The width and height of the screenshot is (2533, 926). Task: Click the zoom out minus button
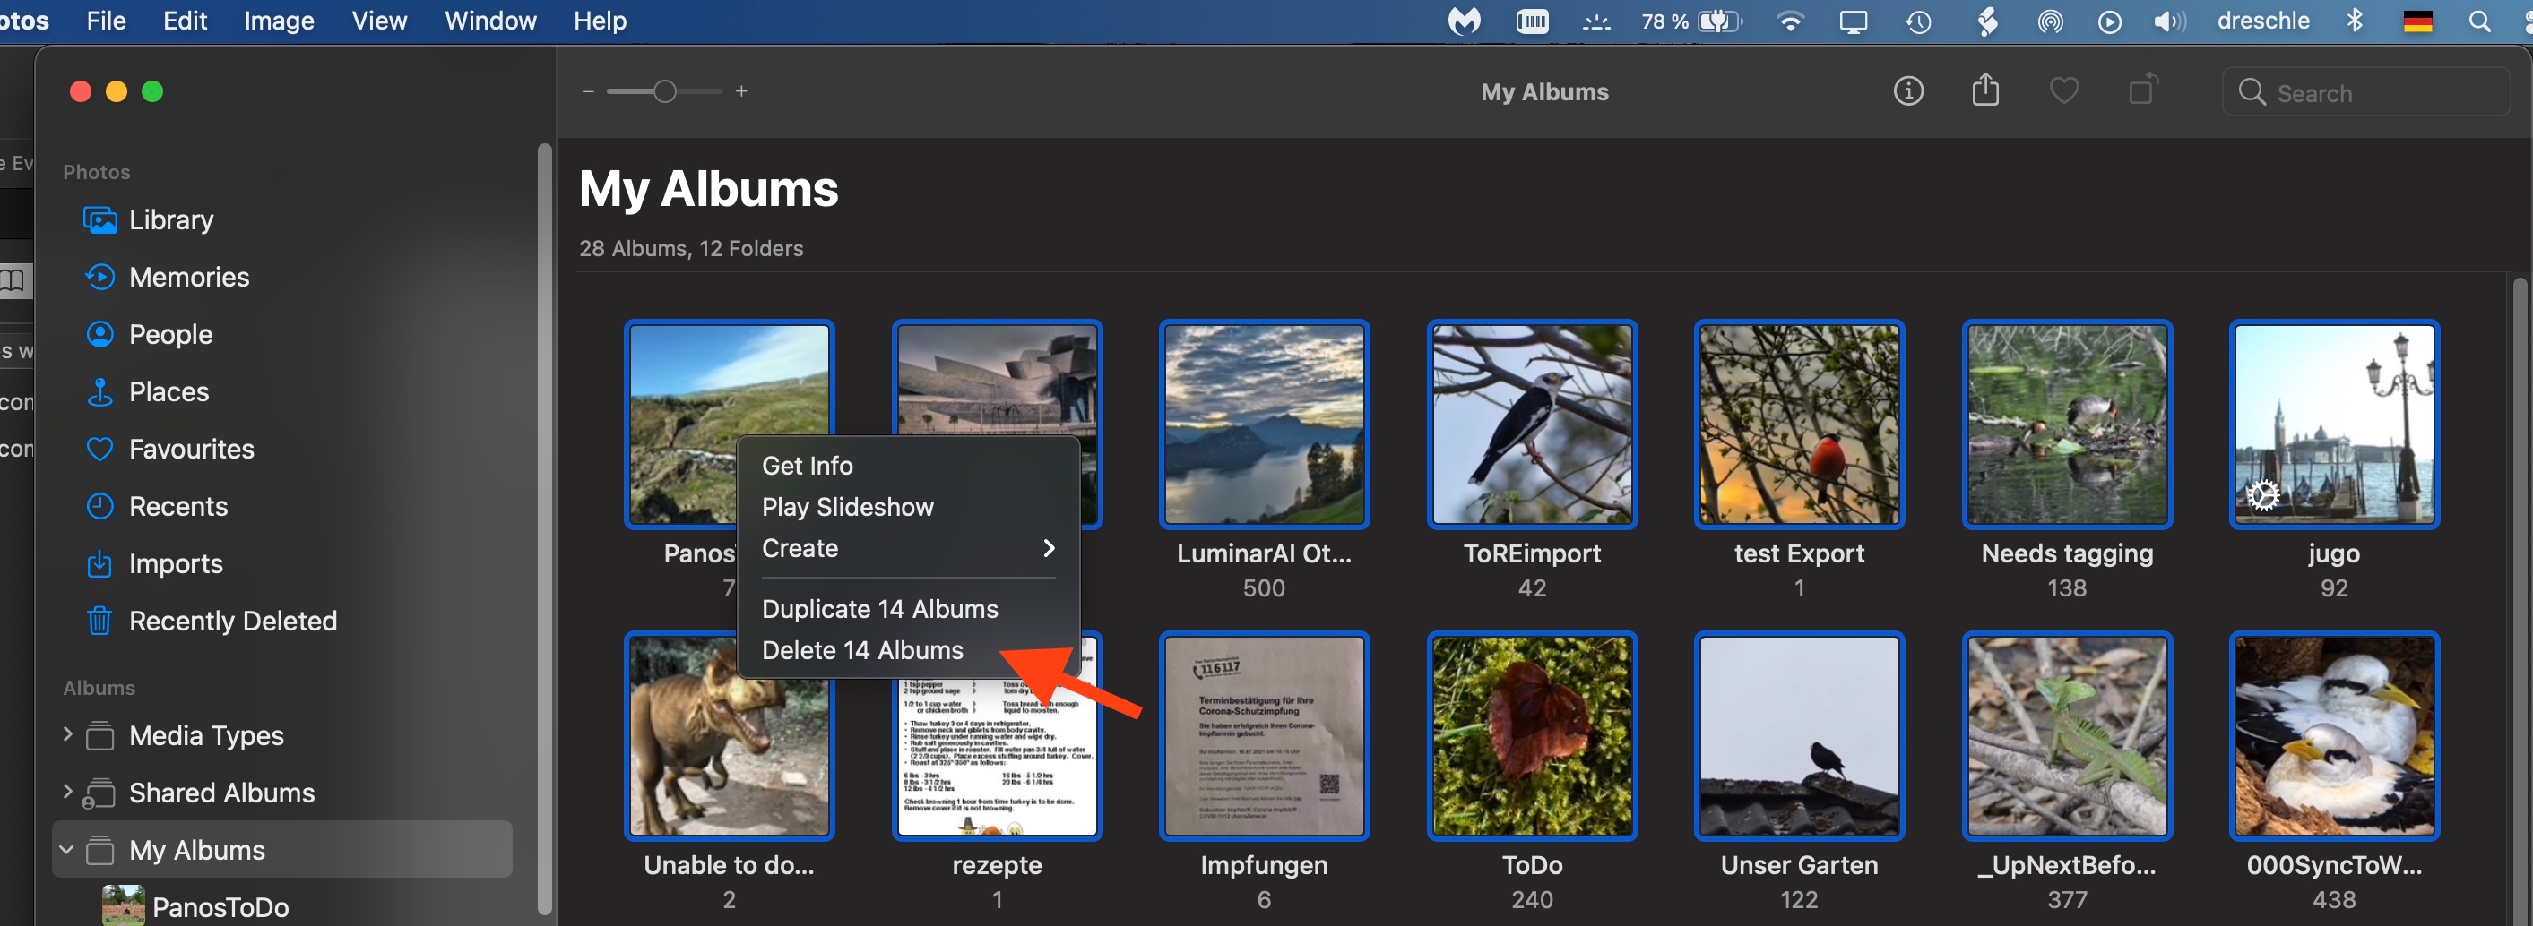(588, 91)
